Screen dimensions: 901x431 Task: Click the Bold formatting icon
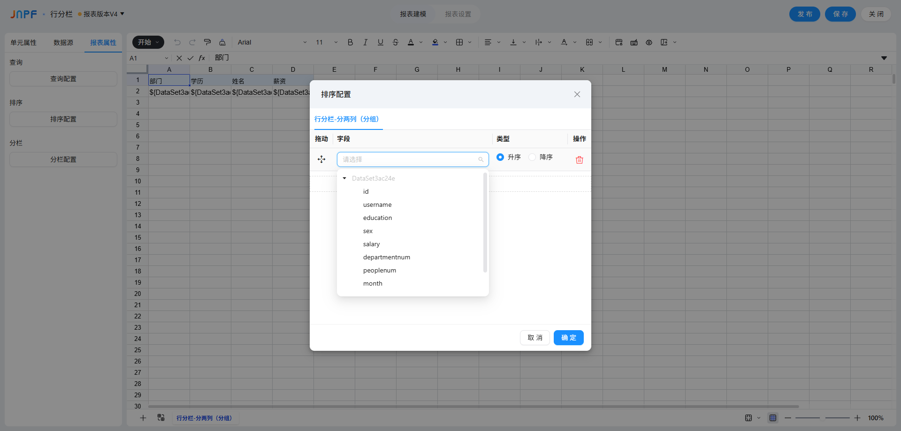[350, 42]
